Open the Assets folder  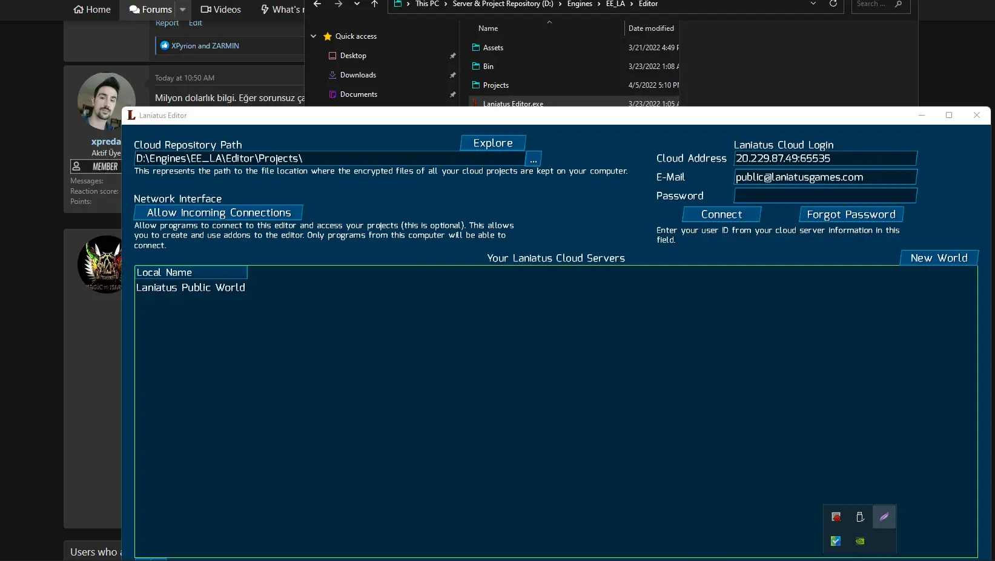tap(493, 48)
